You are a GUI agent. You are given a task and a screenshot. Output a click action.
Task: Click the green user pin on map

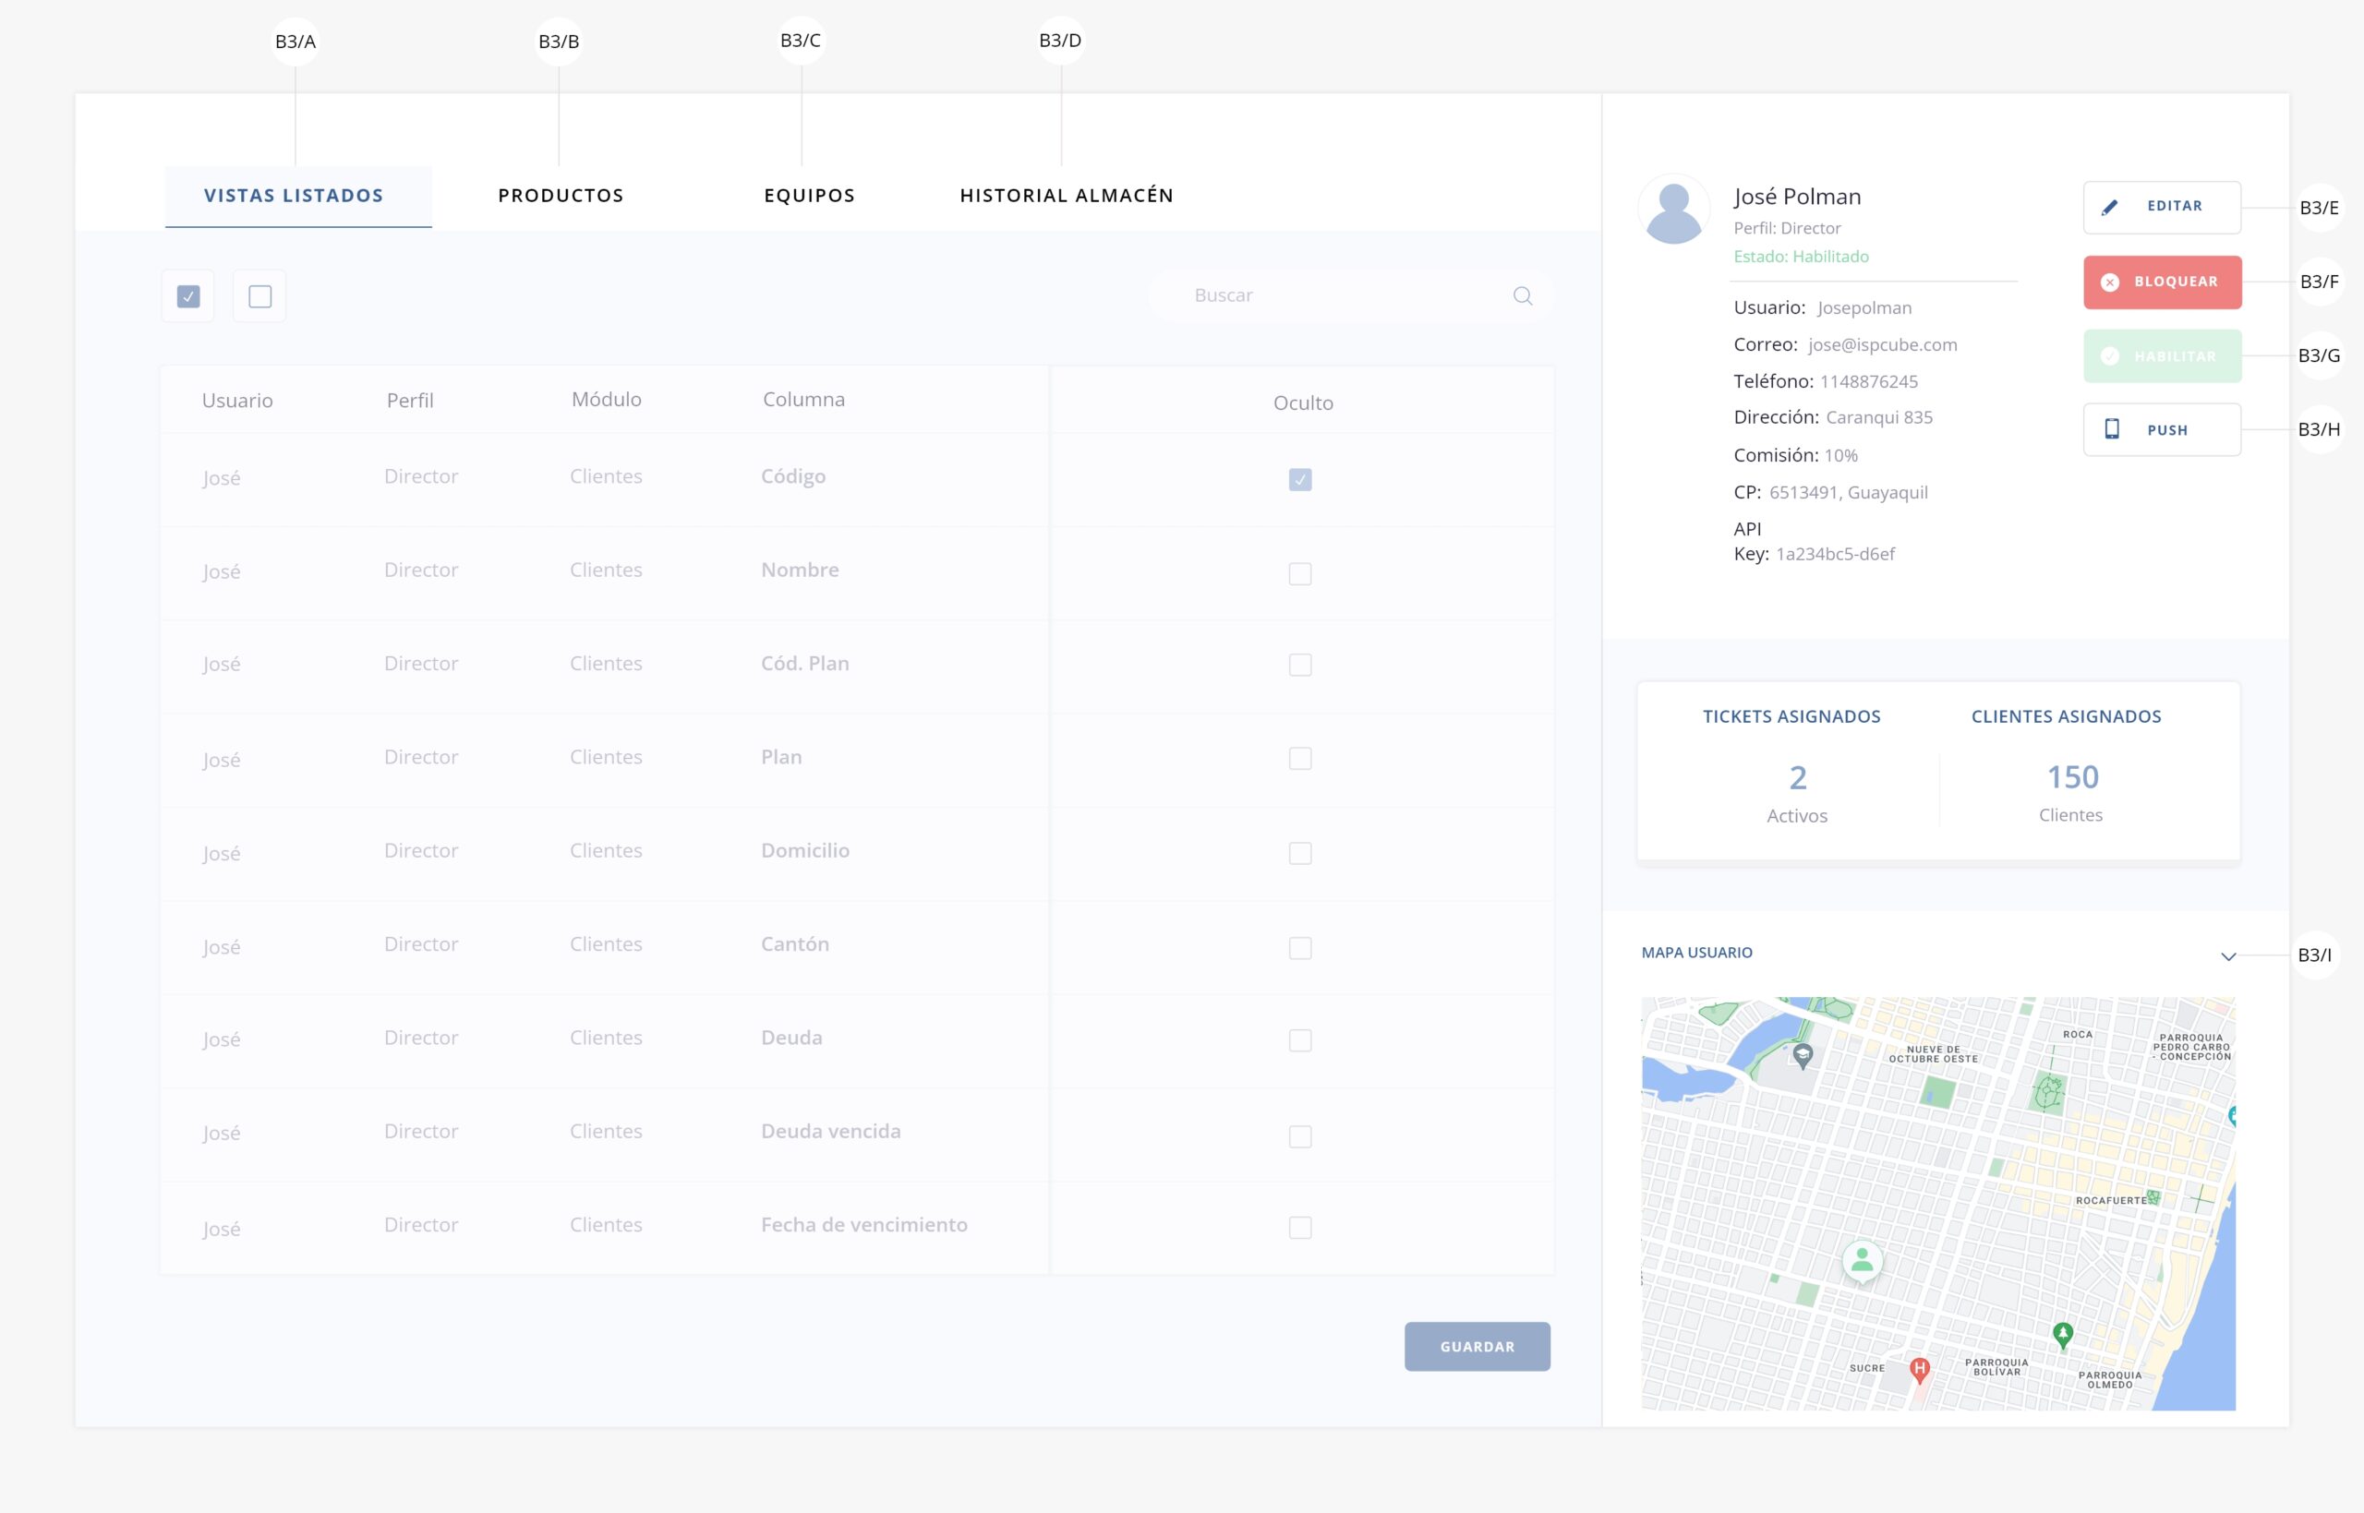tap(1861, 1260)
